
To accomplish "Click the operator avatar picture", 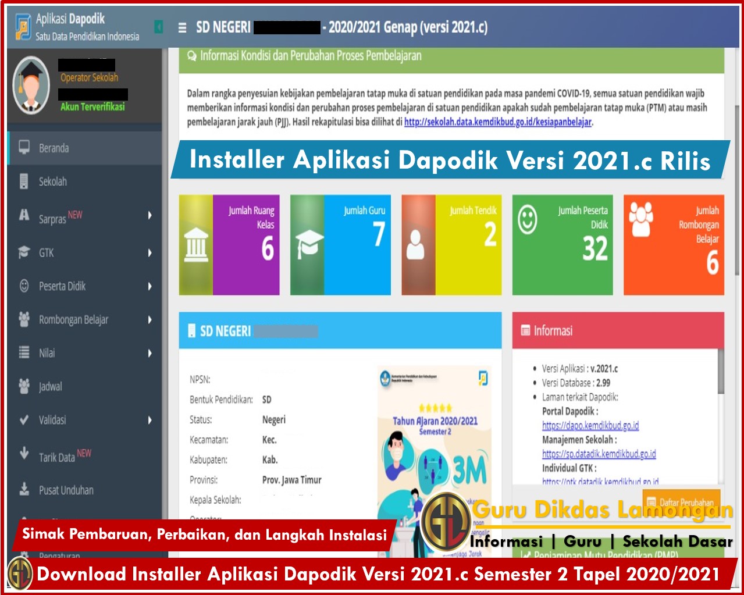I will pyautogui.click(x=31, y=85).
